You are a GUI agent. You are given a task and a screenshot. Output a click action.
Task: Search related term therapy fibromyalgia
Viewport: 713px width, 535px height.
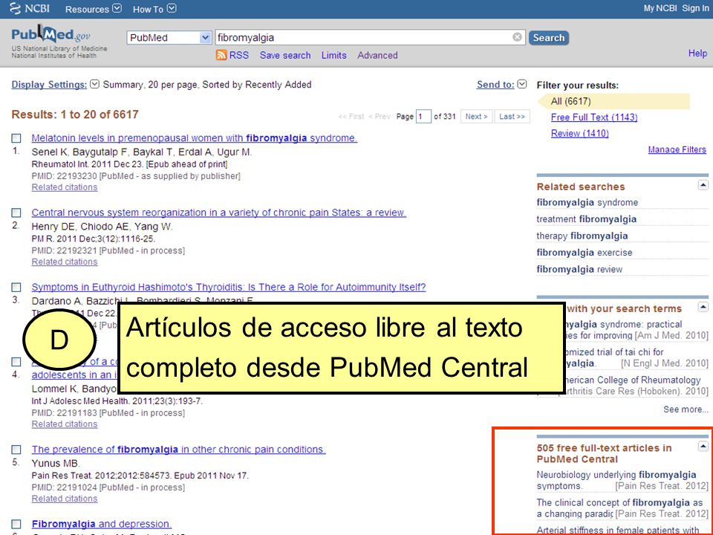coord(582,236)
